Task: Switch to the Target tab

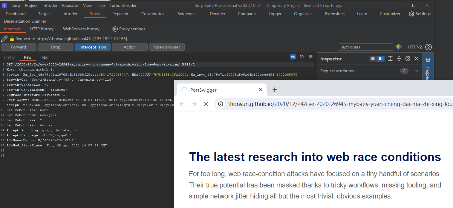Action: [x=44, y=14]
